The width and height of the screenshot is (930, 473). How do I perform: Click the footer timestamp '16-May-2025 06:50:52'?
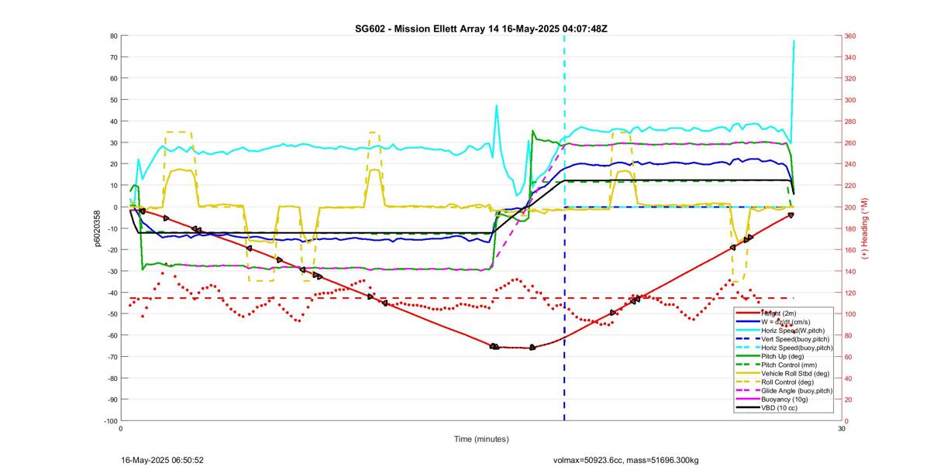(163, 460)
